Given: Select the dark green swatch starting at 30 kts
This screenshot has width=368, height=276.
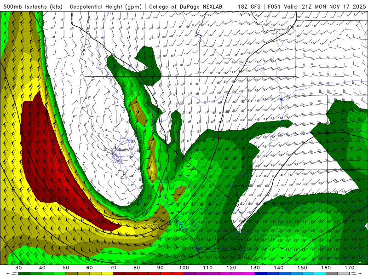Looking at the screenshot, I should (24, 273).
